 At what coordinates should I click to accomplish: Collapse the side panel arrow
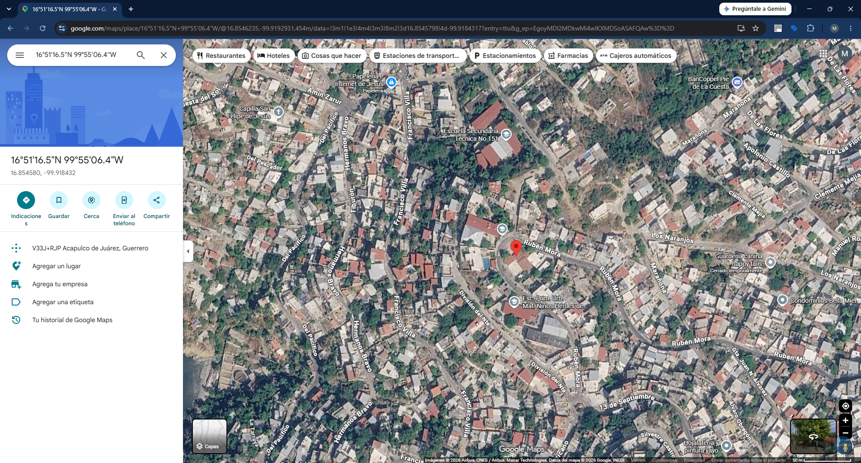(x=188, y=251)
